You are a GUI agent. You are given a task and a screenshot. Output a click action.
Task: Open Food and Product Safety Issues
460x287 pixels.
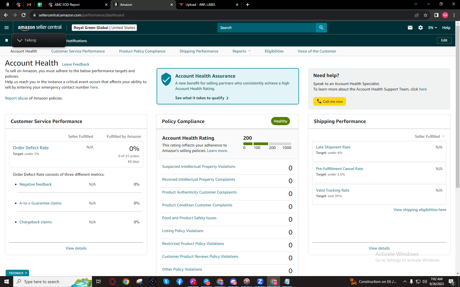pyautogui.click(x=189, y=218)
